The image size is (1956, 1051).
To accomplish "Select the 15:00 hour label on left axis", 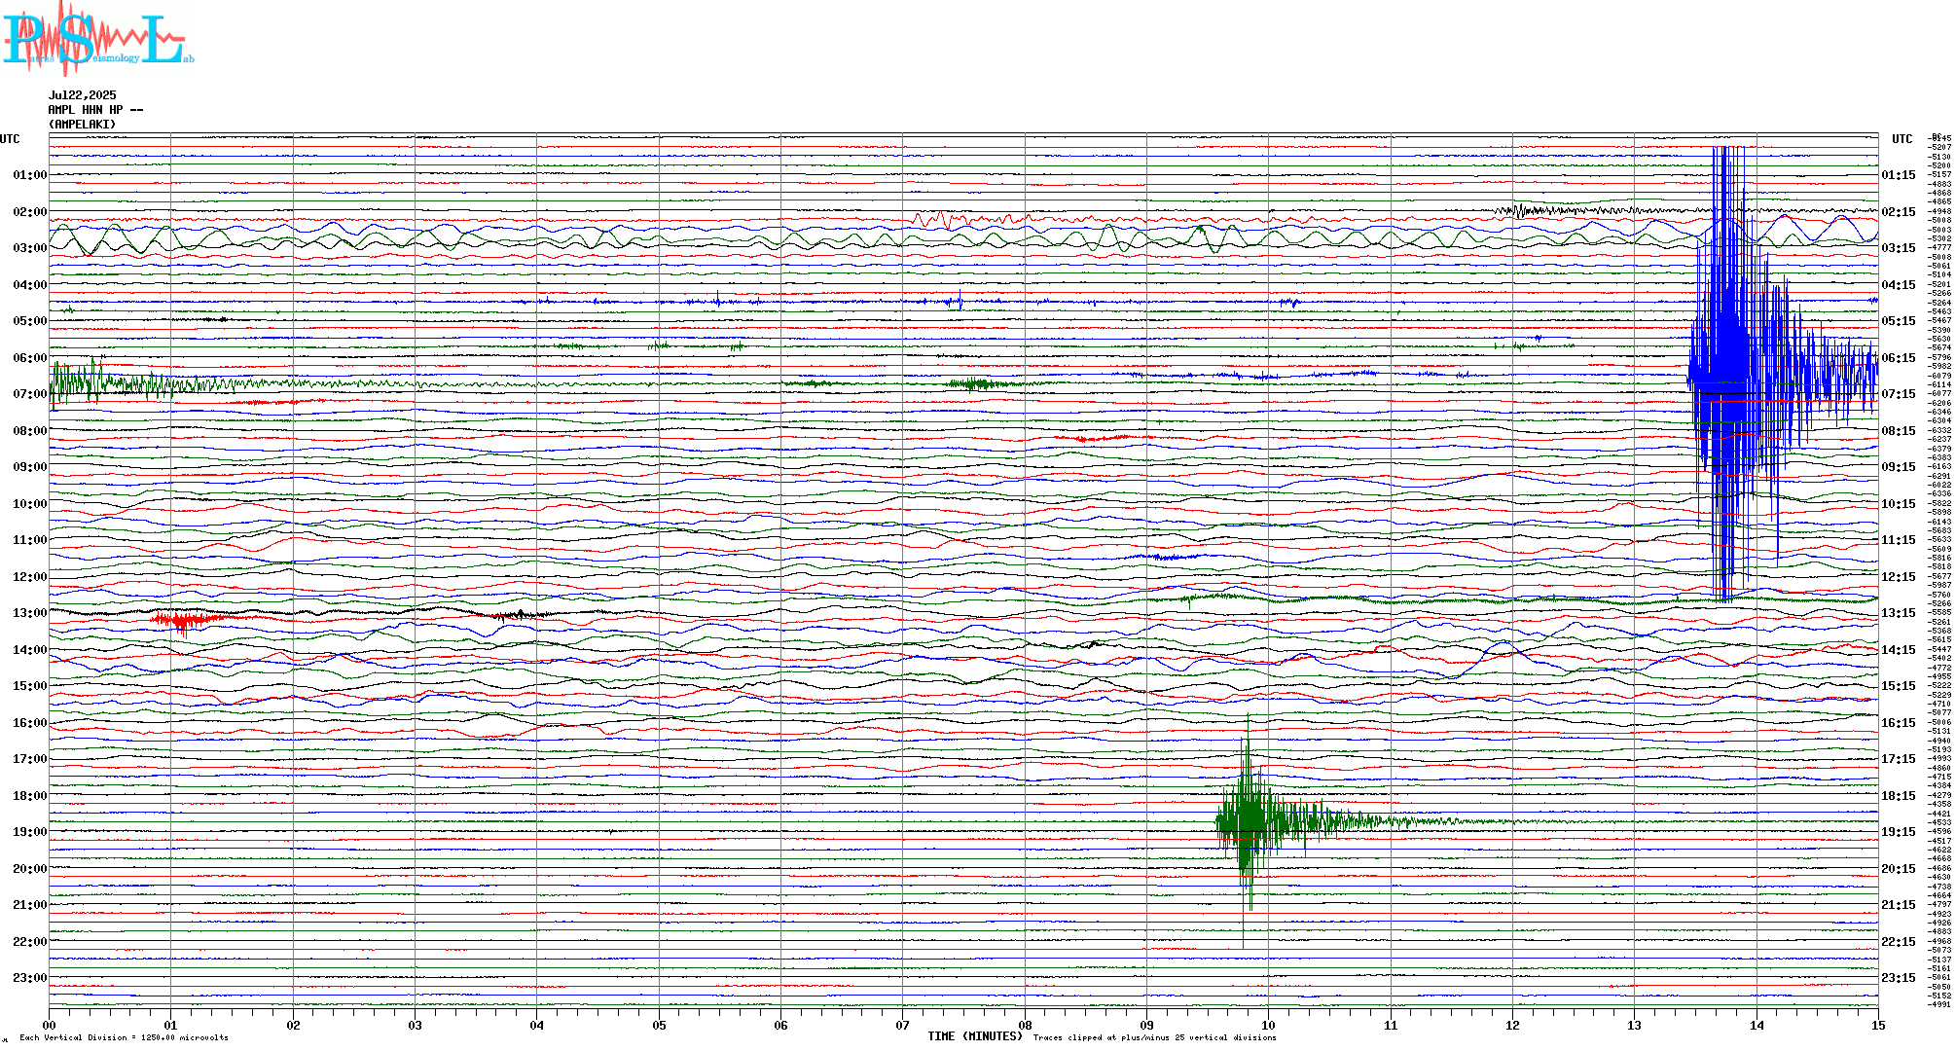I will coord(30,686).
